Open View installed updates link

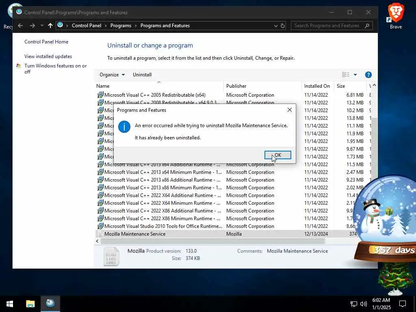point(48,56)
